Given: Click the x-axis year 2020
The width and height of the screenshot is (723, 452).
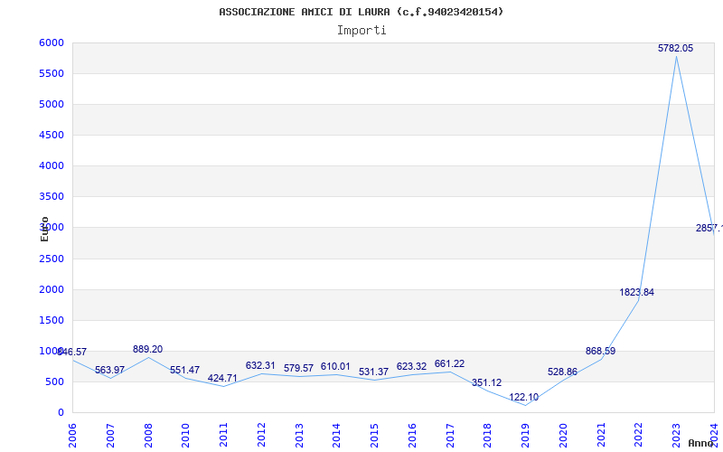Looking at the screenshot, I should [x=563, y=436].
